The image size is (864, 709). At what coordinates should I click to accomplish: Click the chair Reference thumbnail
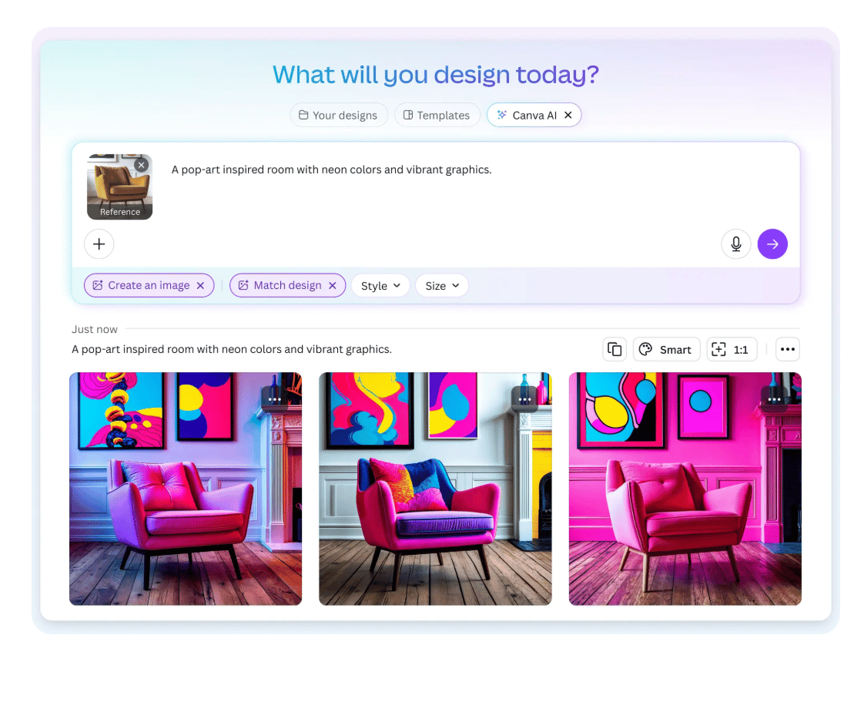pyautogui.click(x=119, y=187)
